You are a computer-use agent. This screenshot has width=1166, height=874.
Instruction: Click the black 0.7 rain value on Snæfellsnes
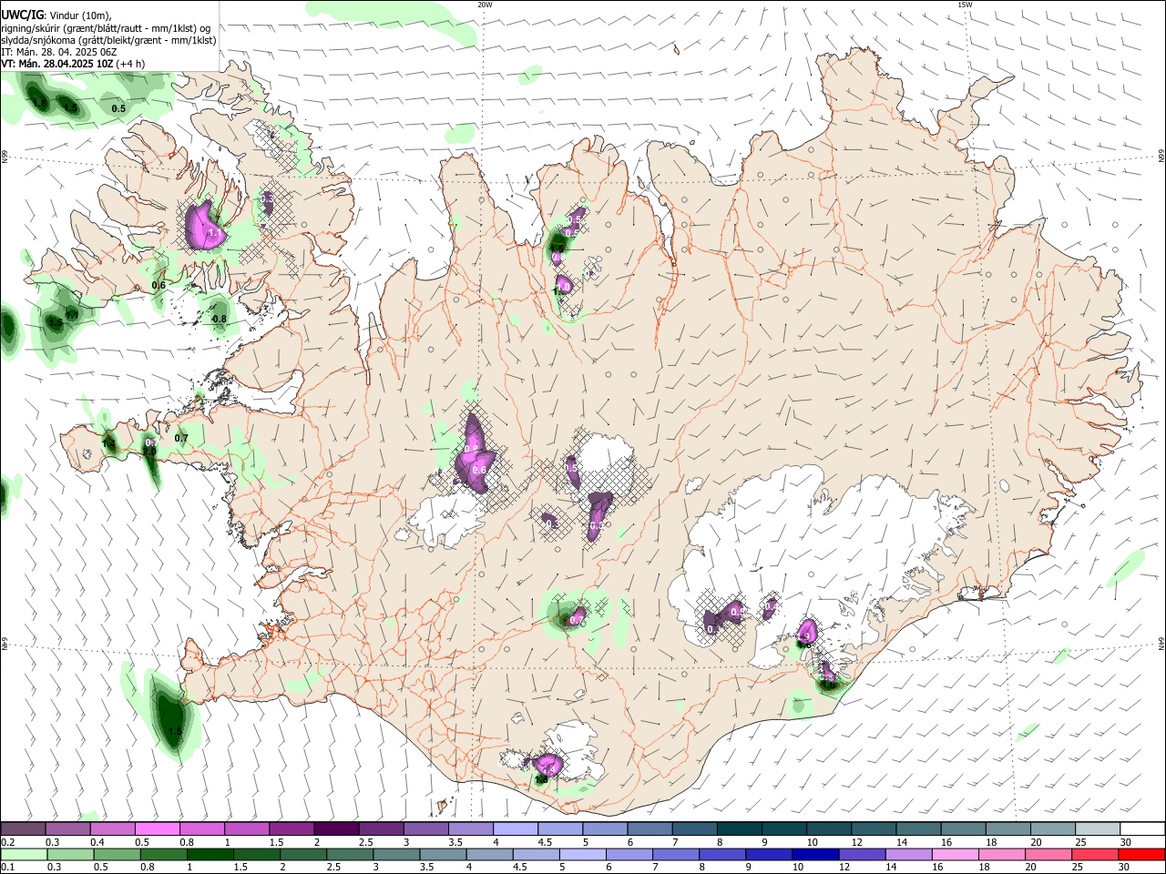181,438
